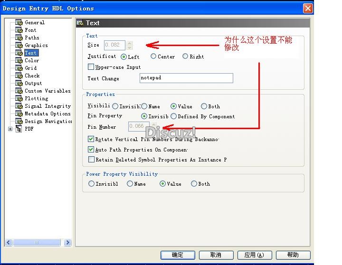342x265 pixels.
Task: Set Pin Property to Defined By Component
Action: [x=174, y=116]
